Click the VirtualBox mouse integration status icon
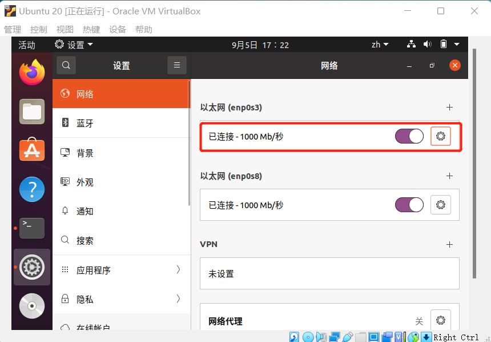 pyautogui.click(x=413, y=337)
